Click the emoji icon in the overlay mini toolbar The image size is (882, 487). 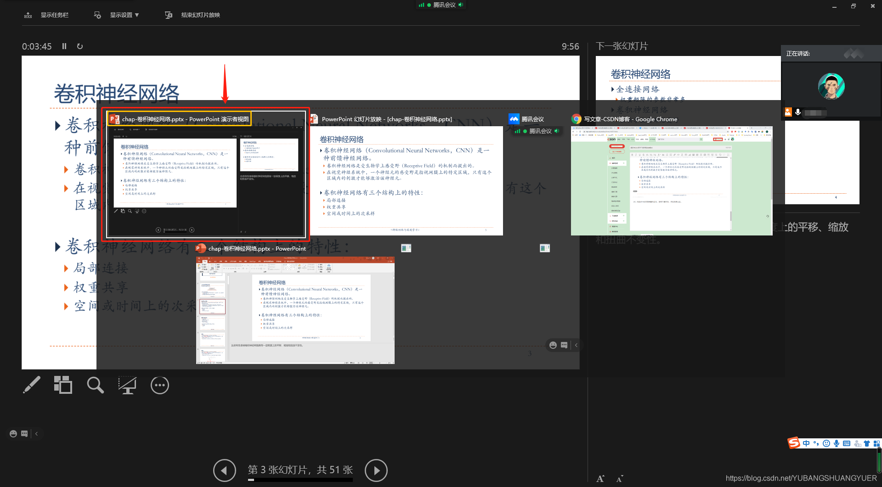pyautogui.click(x=553, y=345)
